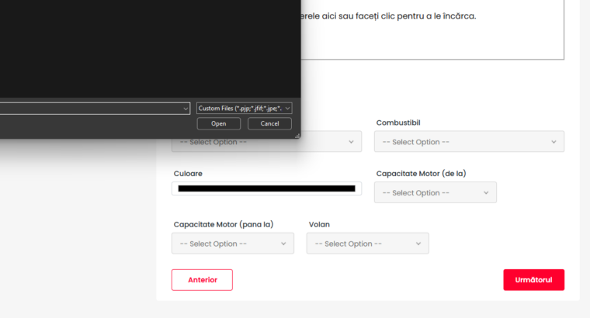Cancel the file selection dialog

[x=269, y=123]
